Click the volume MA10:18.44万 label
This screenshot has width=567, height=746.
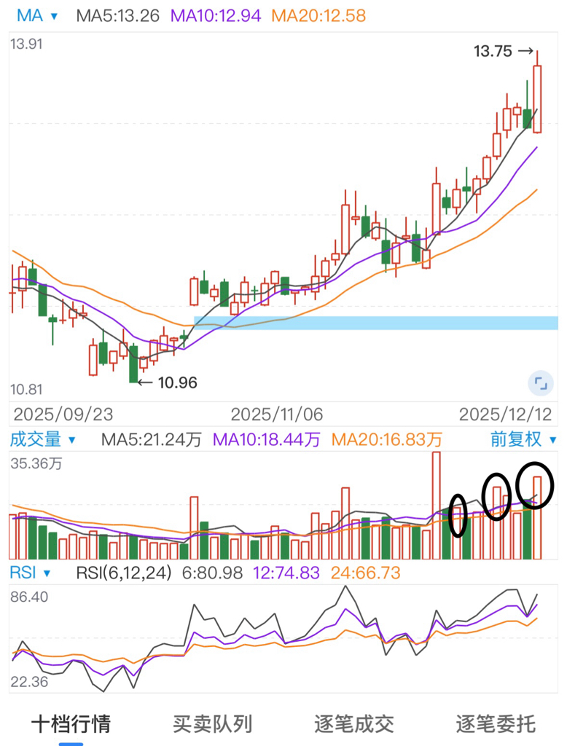pyautogui.click(x=266, y=439)
